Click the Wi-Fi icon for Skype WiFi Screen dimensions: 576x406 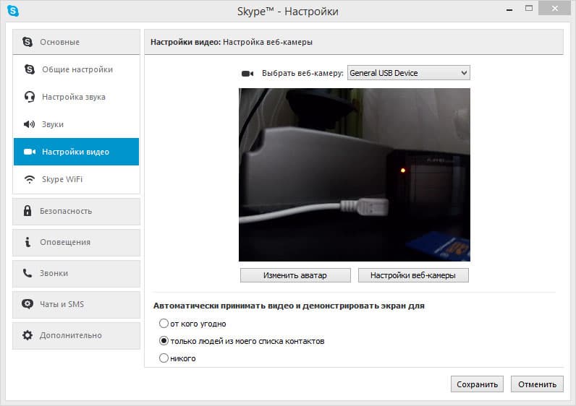coord(30,179)
